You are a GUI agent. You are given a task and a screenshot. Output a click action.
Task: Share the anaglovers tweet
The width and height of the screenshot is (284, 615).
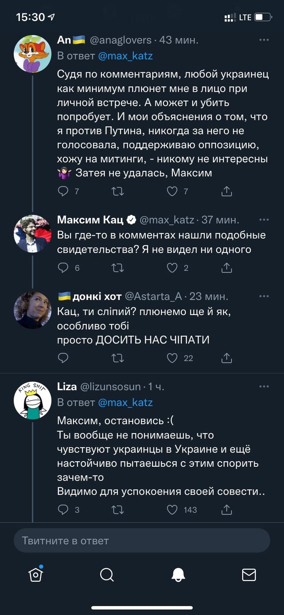(227, 191)
